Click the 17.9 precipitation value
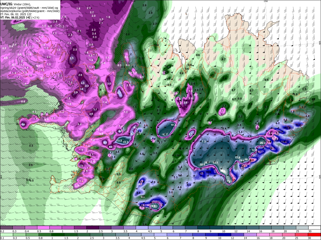This screenshot has height=240, width=321. [238, 157]
